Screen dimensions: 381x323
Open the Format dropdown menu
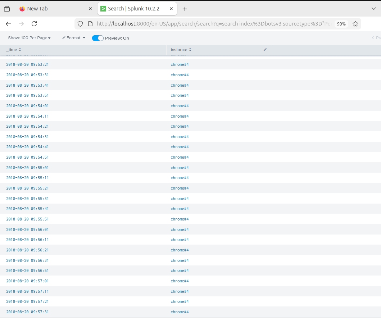(x=74, y=38)
